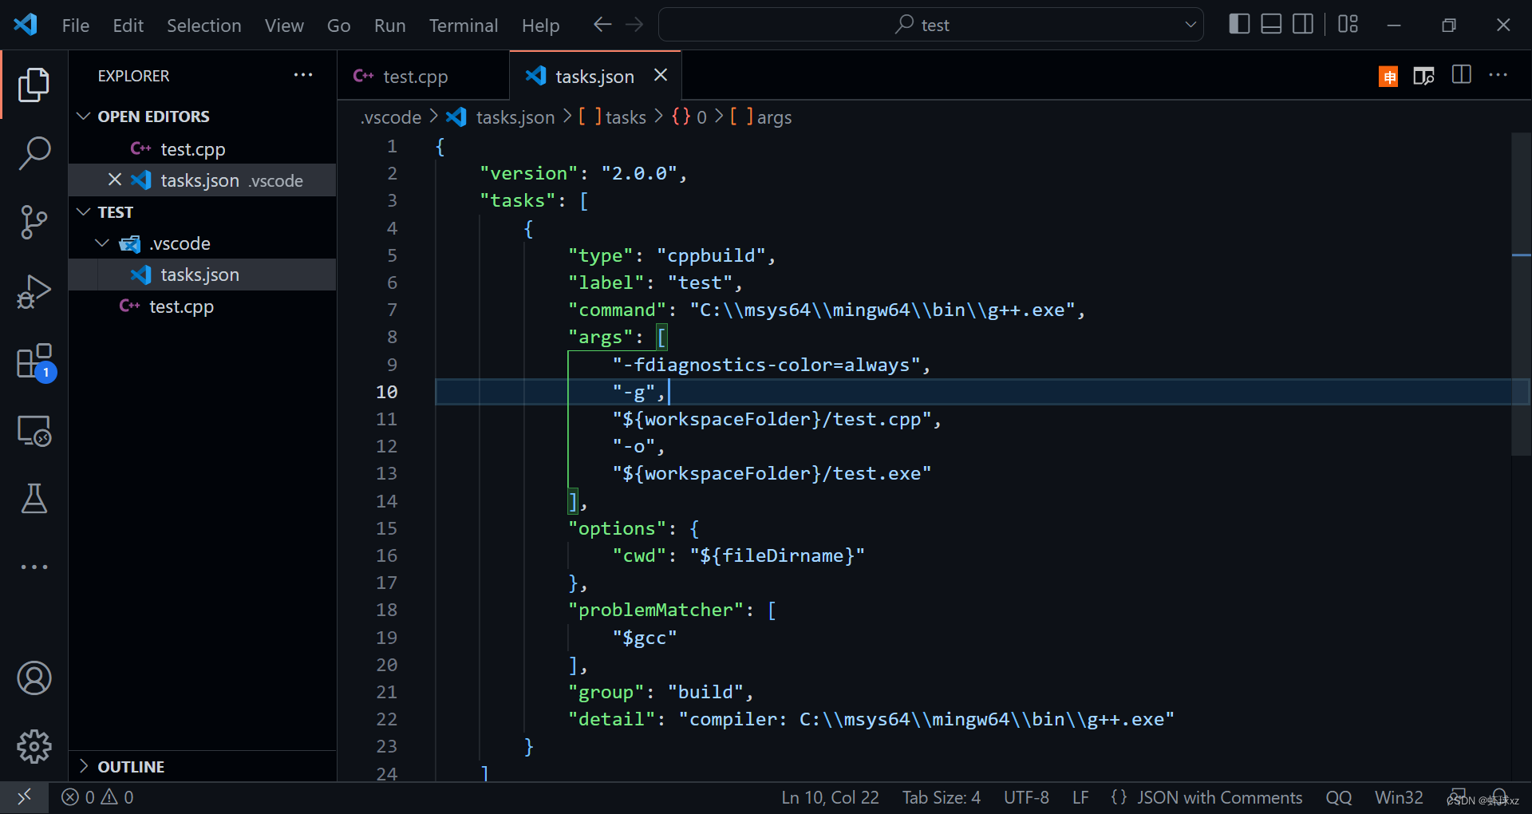Click Win32 configuration in status bar
The height and width of the screenshot is (814, 1532).
[1399, 797]
